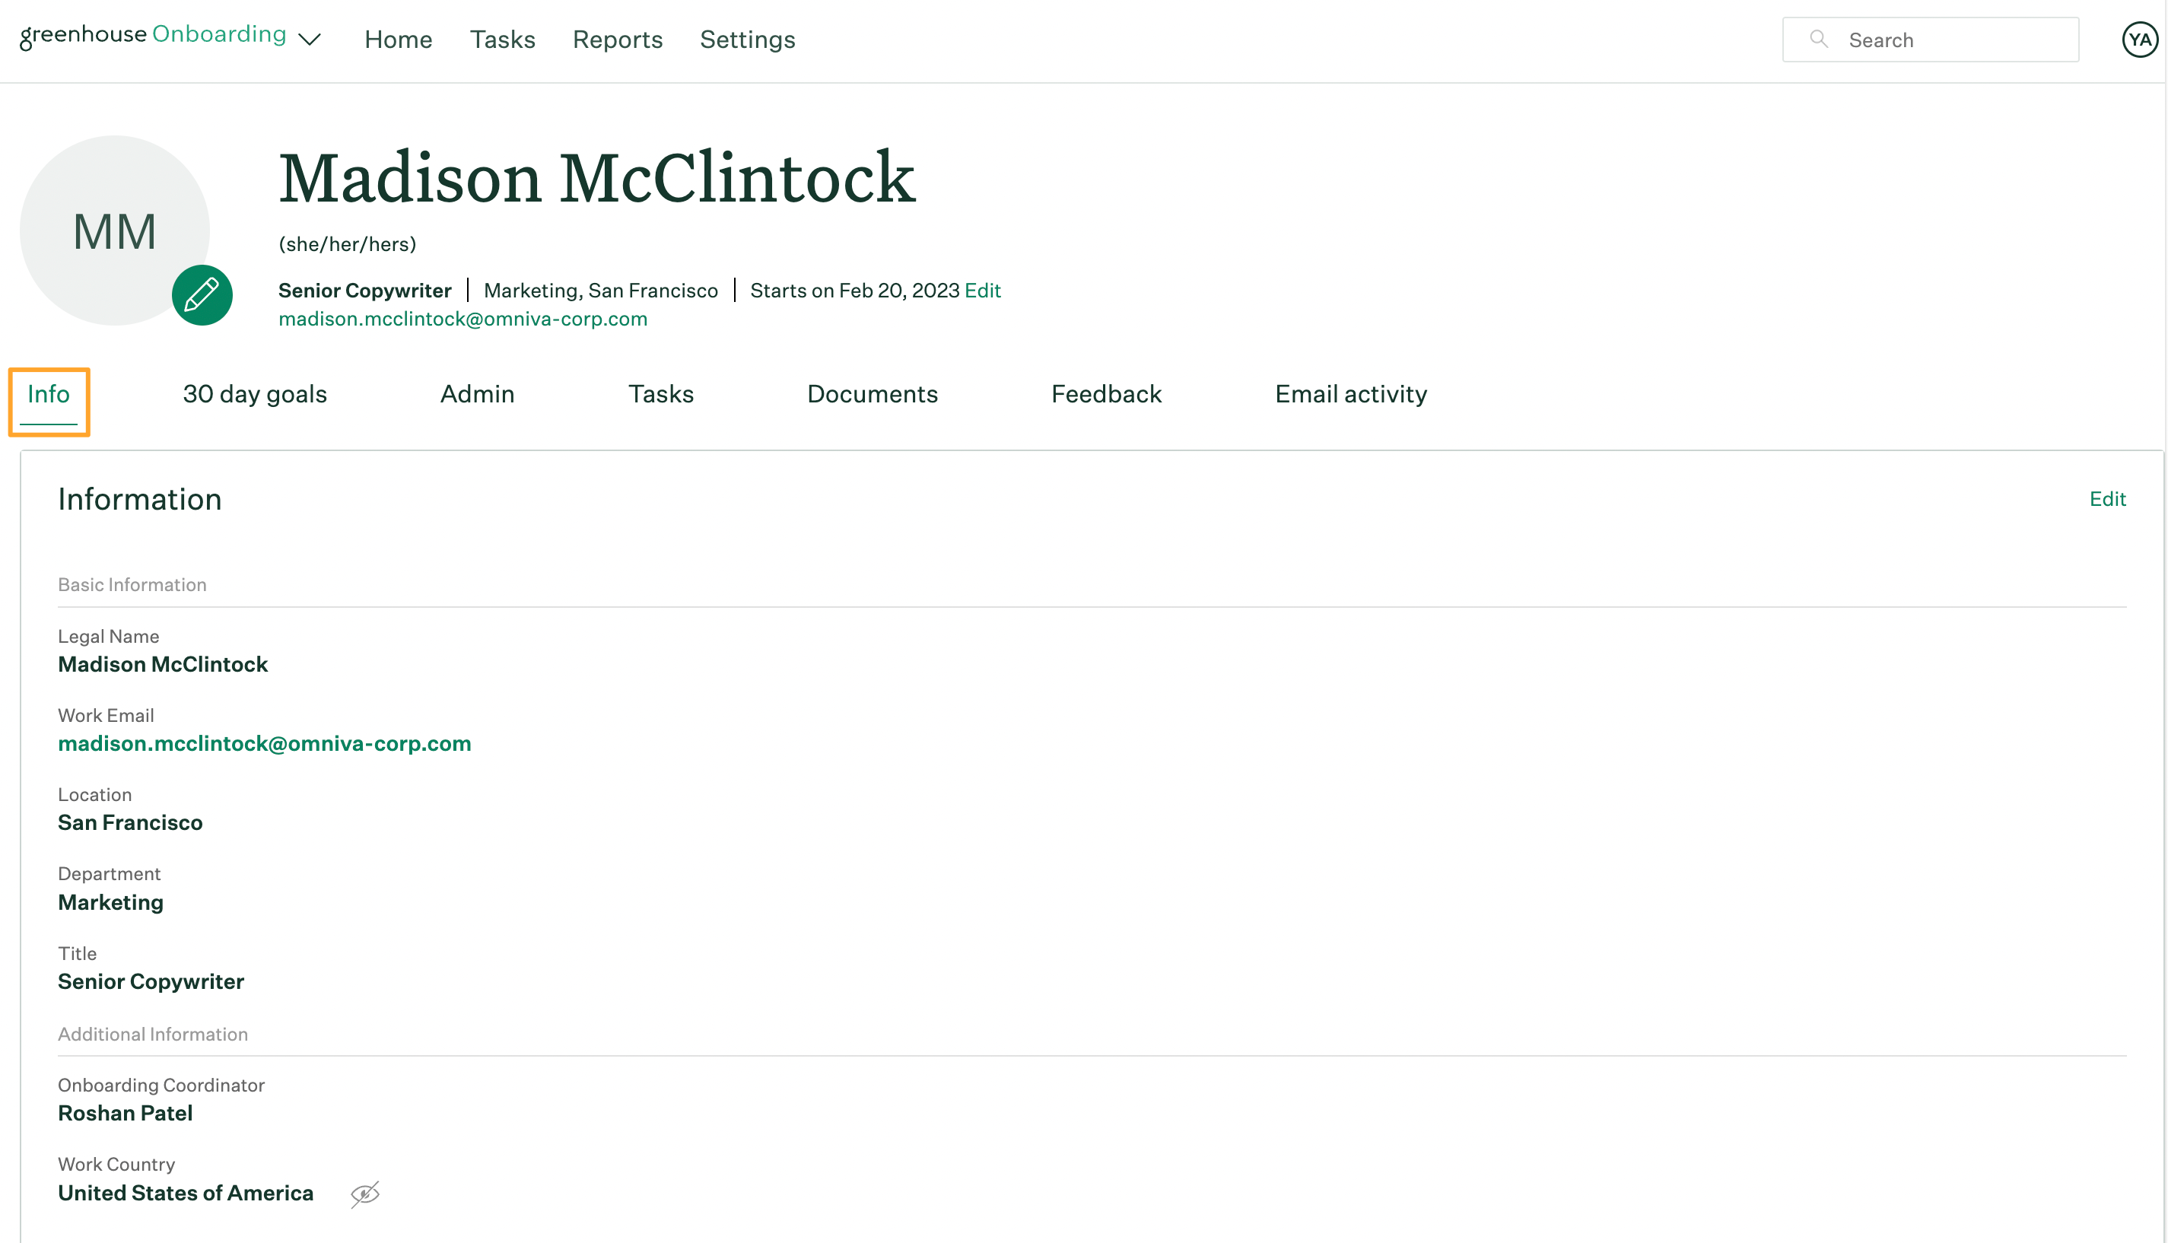Open the Admin section tab

(x=476, y=393)
